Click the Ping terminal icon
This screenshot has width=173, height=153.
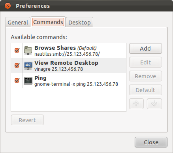coord(28,81)
